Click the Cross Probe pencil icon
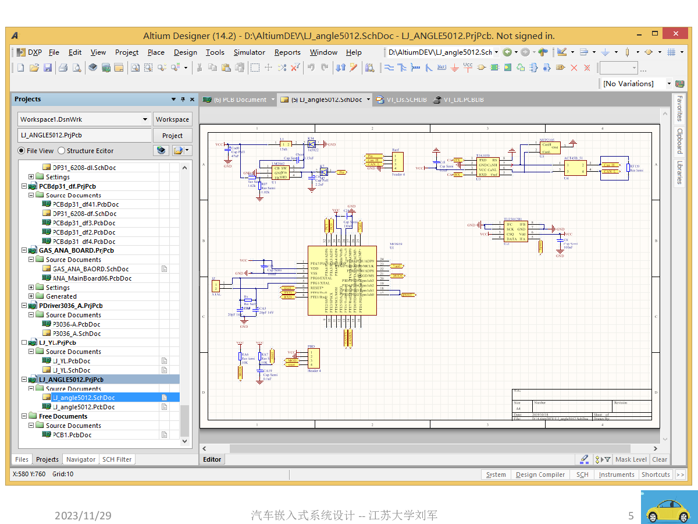Screen dimensions: 698x524 click(354, 68)
